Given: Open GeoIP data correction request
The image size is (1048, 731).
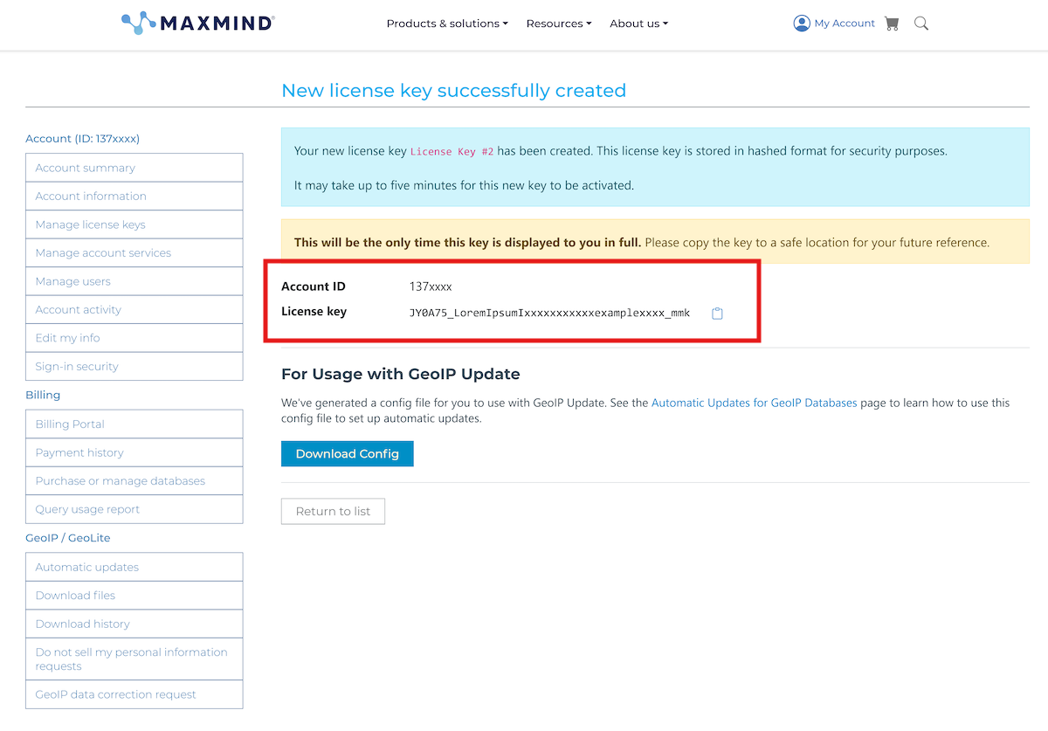Looking at the screenshot, I should [x=134, y=694].
